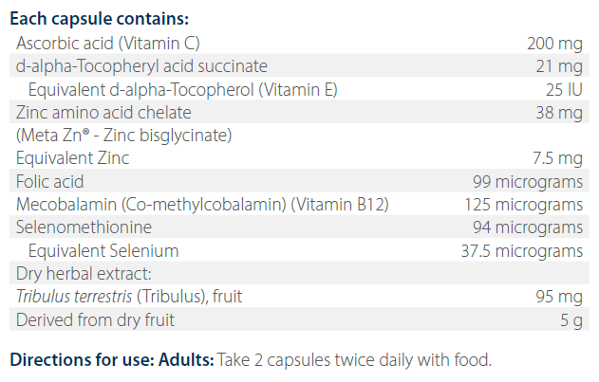Screen dimensions: 599x382
Task: Select the Meta Zn Zinc bisglycinate line
Action: point(123,135)
